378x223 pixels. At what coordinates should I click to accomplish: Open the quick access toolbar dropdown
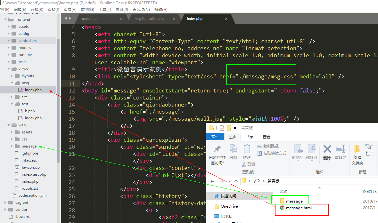point(235,128)
